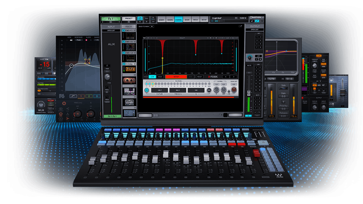The width and height of the screenshot is (363, 204).
Task: Click the GAIN OUT knob
Action: [234, 89]
